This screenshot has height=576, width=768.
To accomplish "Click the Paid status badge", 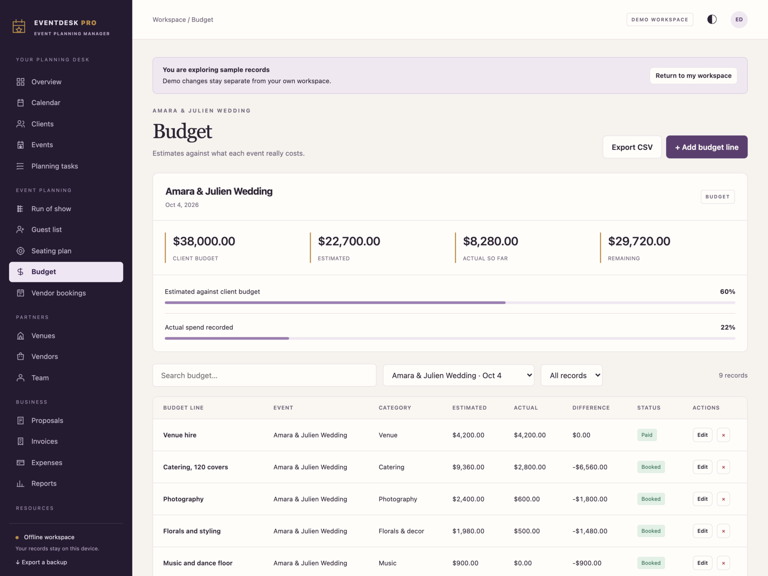I will tap(647, 435).
